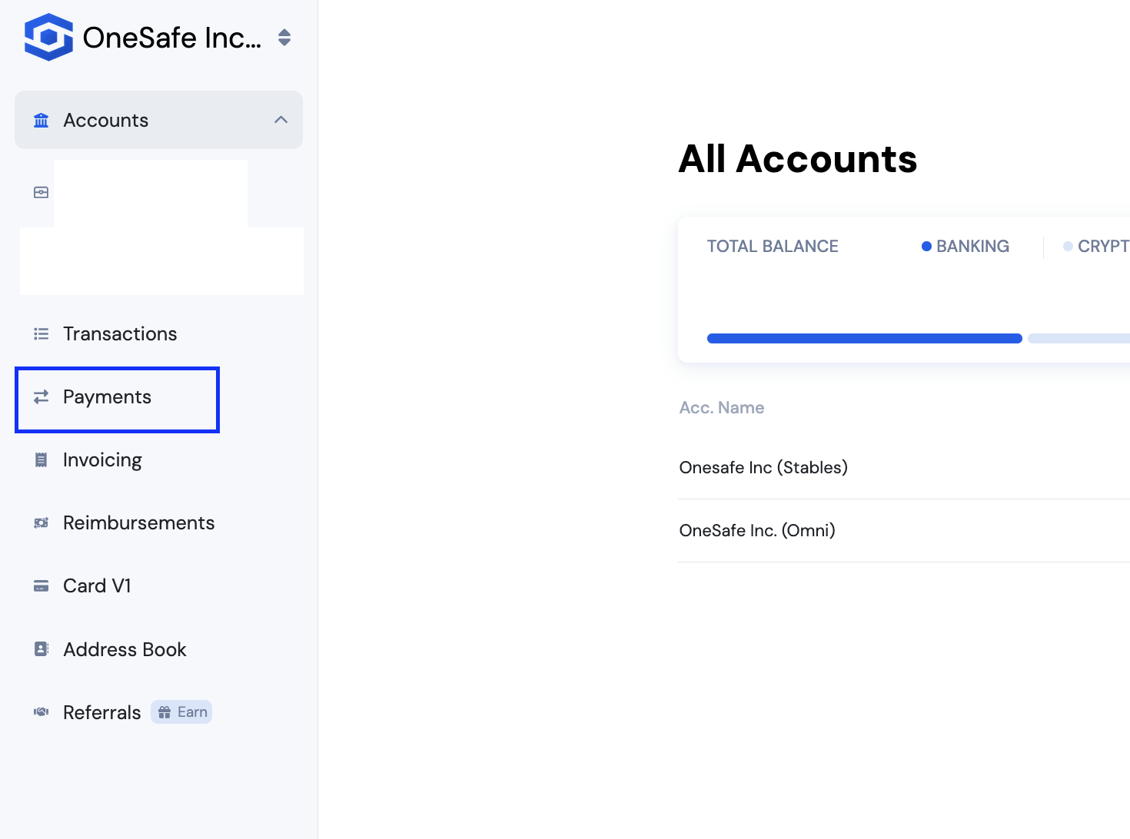The height and width of the screenshot is (839, 1130).
Task: Click the Acc. Name column header
Action: tap(722, 408)
